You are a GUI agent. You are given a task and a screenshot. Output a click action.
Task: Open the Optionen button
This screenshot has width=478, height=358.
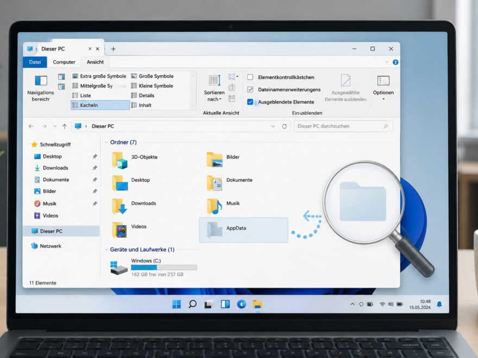pyautogui.click(x=383, y=88)
